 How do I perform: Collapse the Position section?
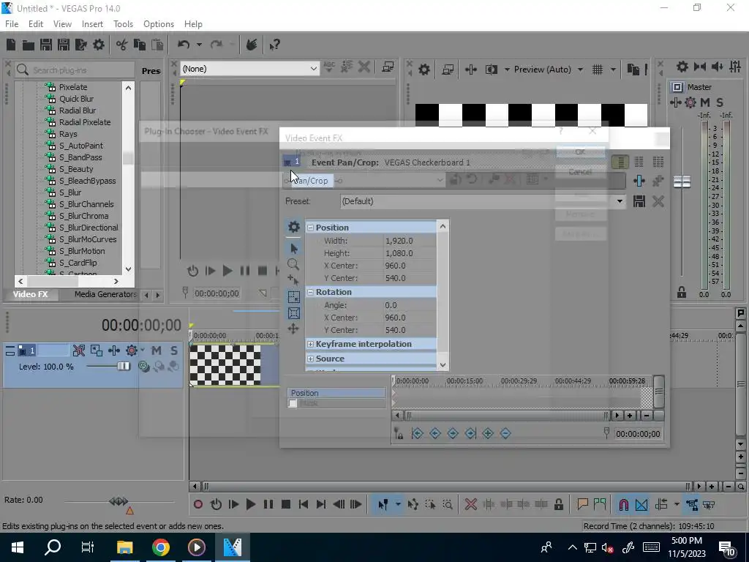310,228
